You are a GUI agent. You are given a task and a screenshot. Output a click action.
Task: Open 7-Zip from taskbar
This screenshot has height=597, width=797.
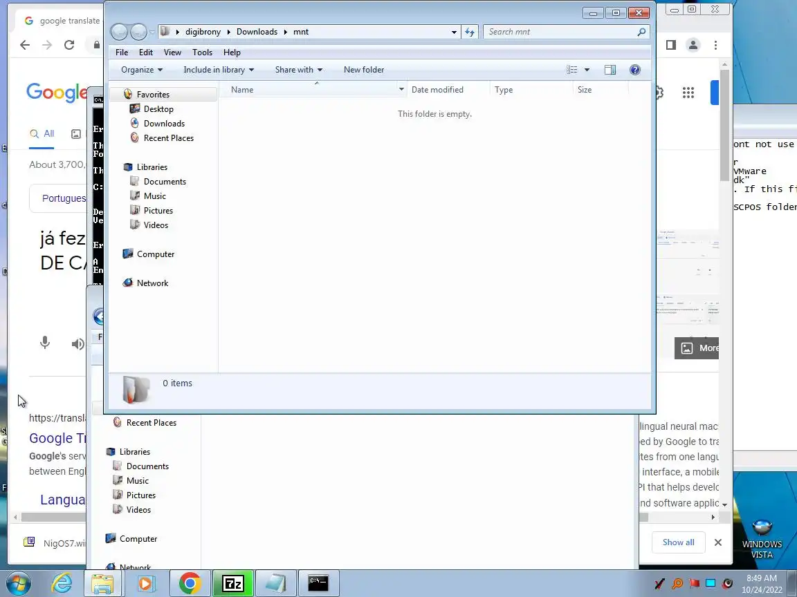(x=232, y=584)
